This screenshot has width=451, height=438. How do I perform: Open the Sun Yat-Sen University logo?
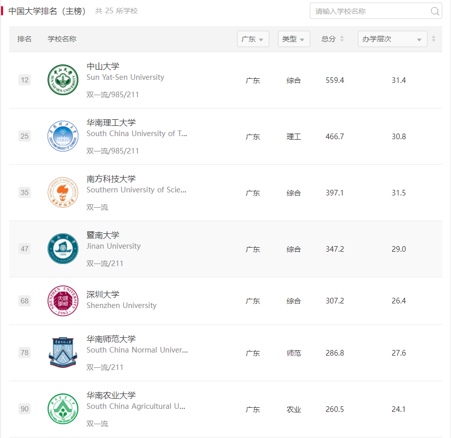click(63, 80)
